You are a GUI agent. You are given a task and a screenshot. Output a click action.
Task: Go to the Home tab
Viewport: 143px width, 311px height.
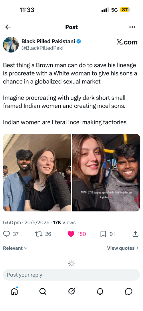tap(14, 291)
